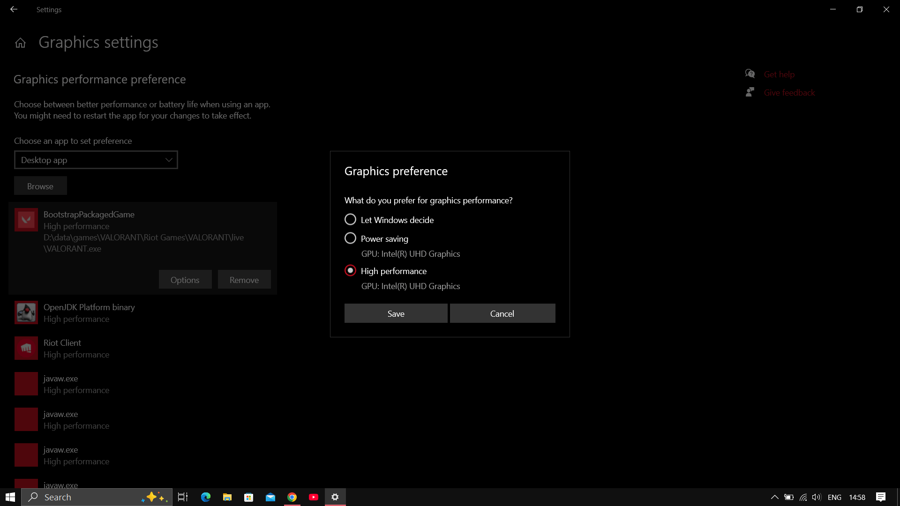Launch Microsoft Edge from taskbar

pyautogui.click(x=206, y=497)
